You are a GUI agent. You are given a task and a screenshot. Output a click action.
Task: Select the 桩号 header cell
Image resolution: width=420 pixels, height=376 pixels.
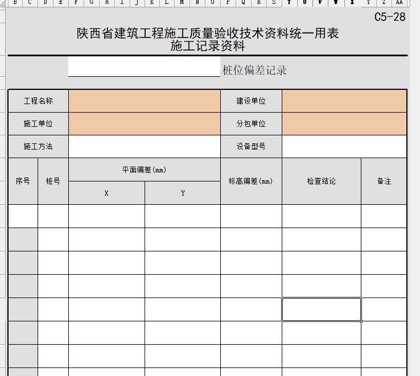53,181
